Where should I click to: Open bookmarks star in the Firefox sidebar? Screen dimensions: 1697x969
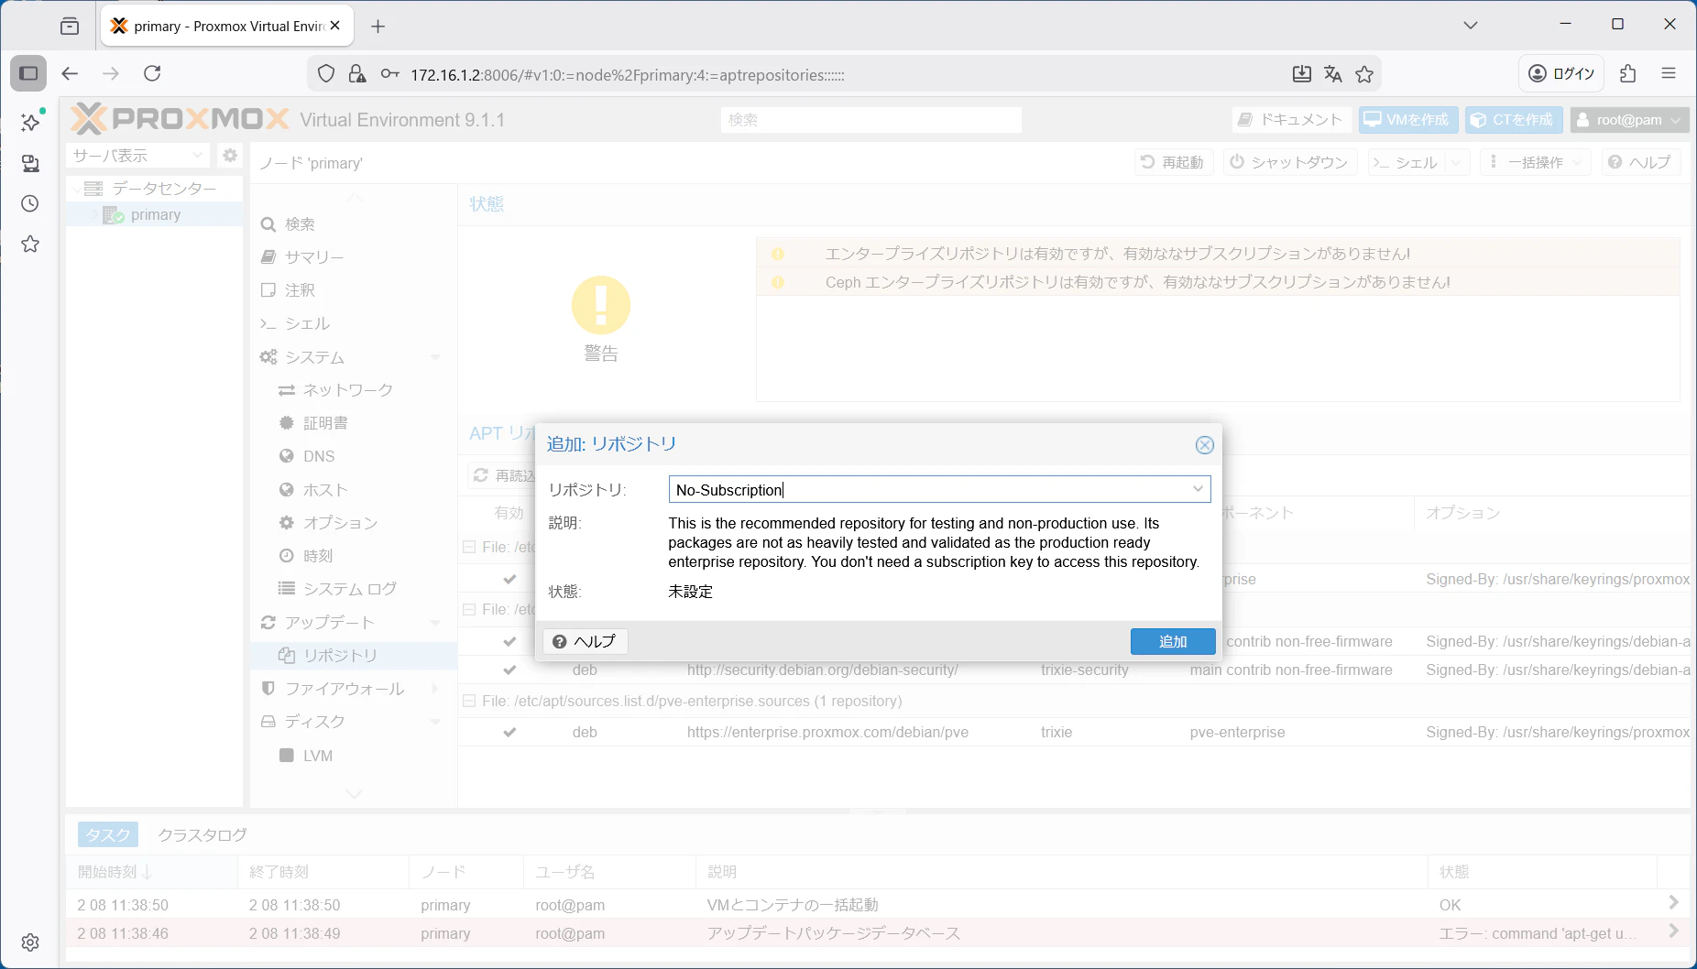click(x=30, y=244)
